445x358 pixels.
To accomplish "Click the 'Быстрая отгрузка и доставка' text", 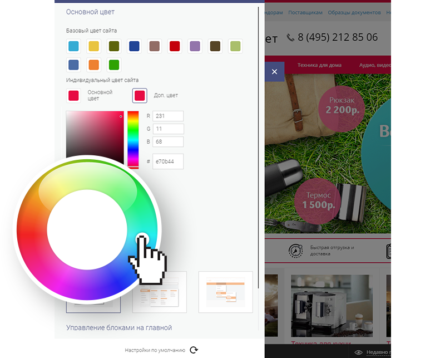I will tap(332, 251).
